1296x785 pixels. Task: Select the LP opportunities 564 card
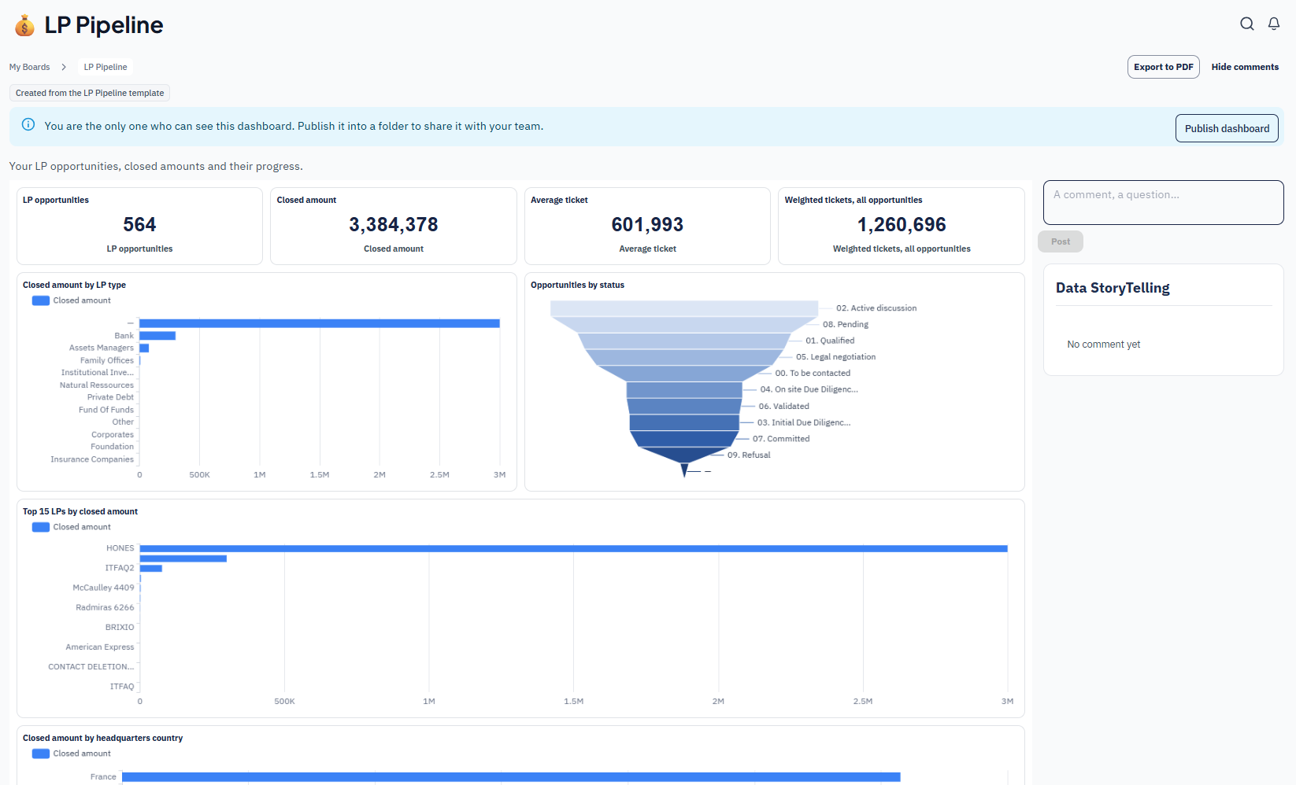139,226
